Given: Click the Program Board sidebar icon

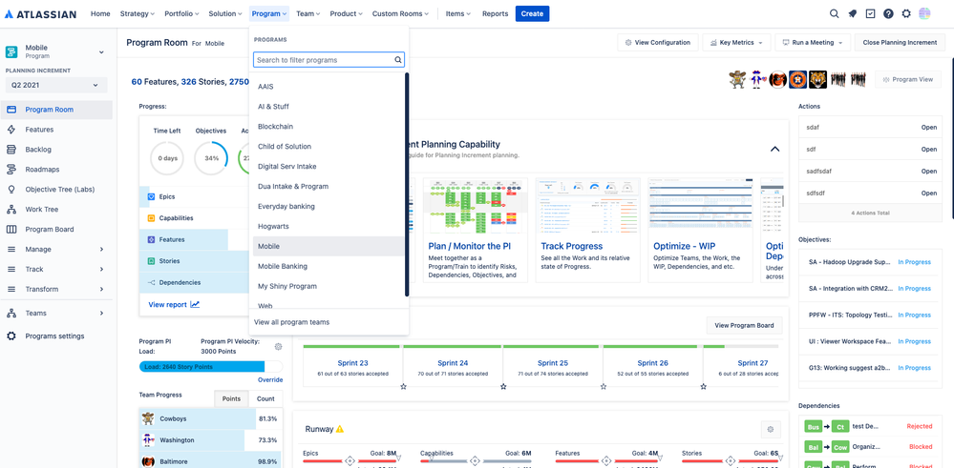Looking at the screenshot, I should click(11, 230).
